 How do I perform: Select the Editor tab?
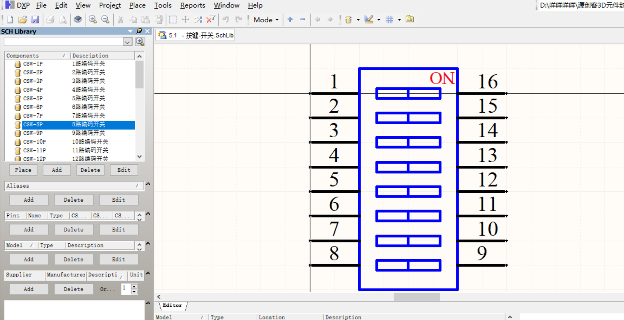coord(172,306)
